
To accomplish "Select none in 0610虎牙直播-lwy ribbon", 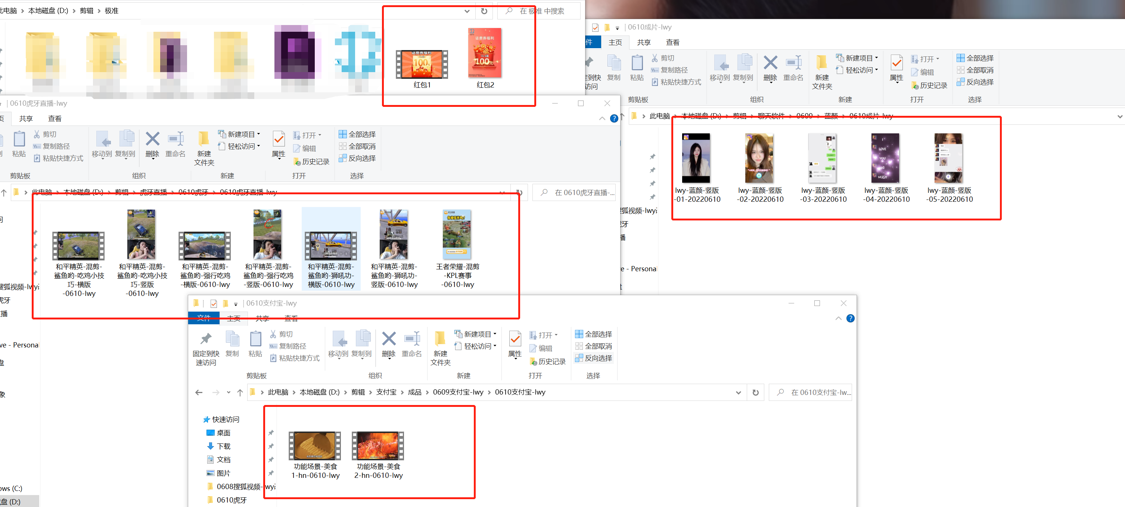I will (x=357, y=146).
